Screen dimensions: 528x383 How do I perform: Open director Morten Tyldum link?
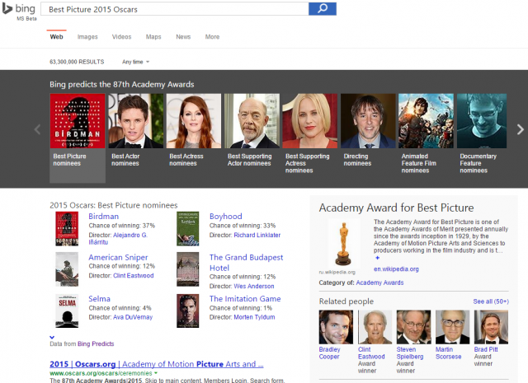pos(254,317)
